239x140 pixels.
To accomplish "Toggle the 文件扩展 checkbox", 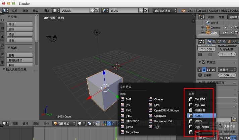I will point(221,126).
